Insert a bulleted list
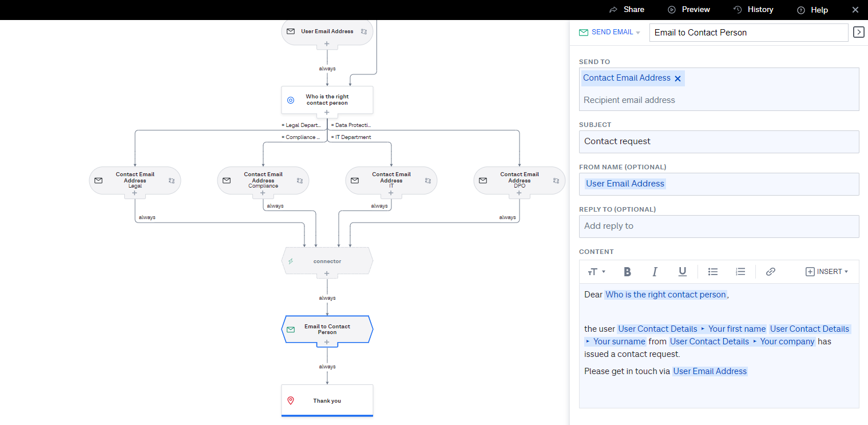 coord(713,272)
